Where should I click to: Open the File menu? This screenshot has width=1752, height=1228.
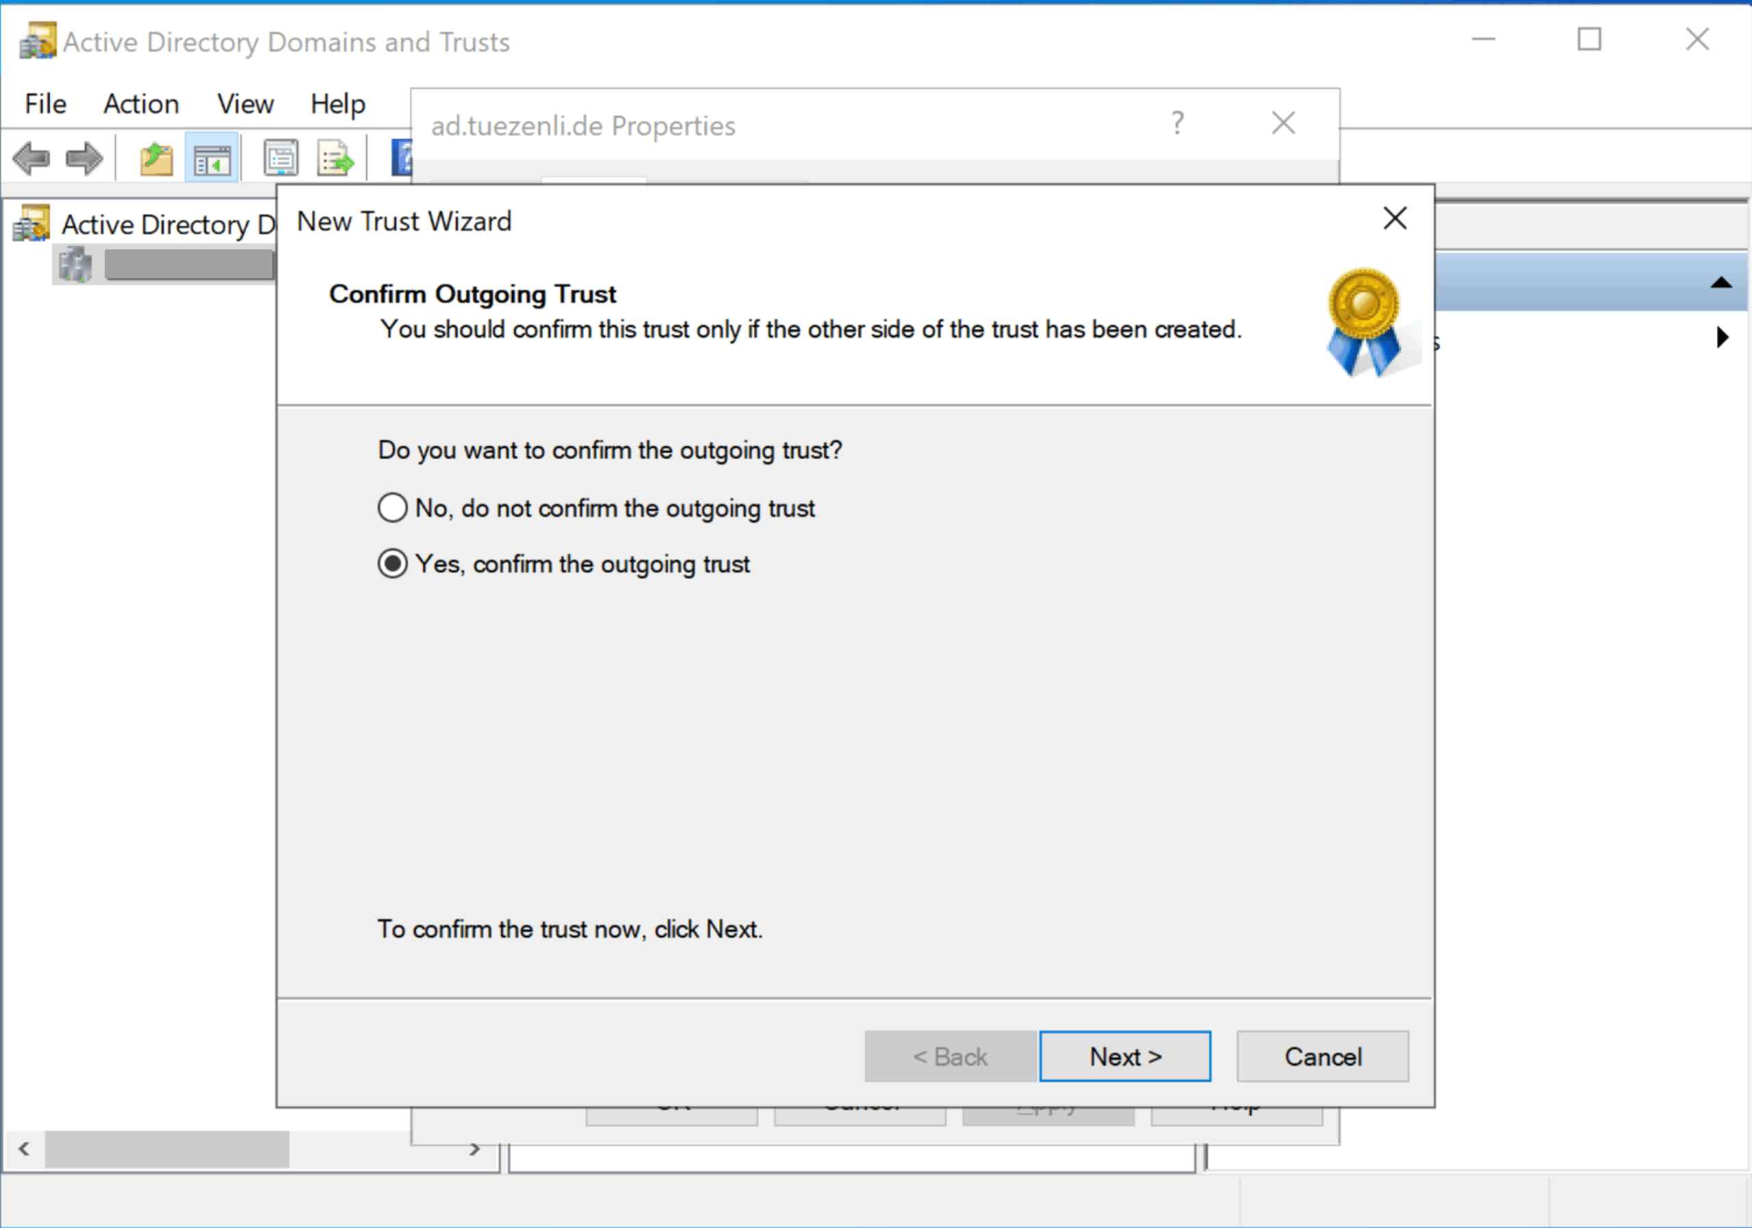(x=45, y=104)
